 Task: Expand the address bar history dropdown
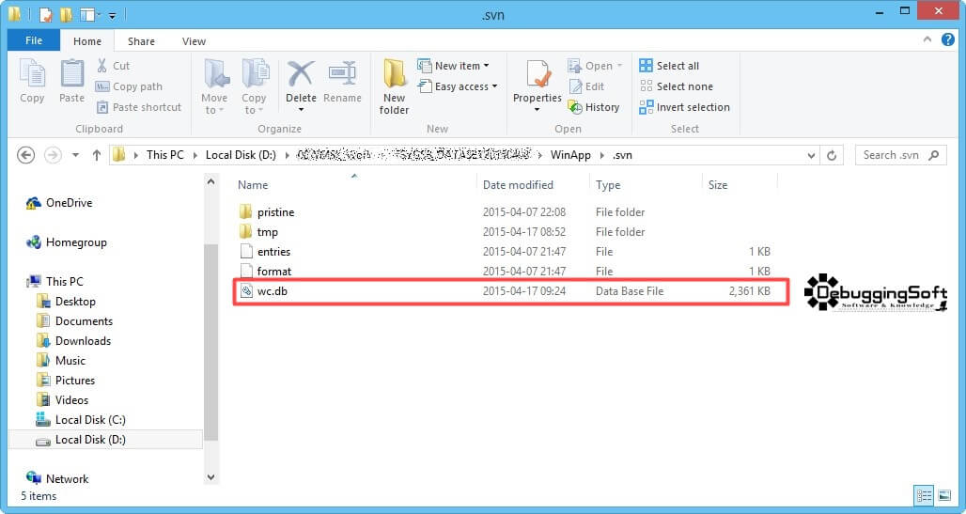(811, 156)
